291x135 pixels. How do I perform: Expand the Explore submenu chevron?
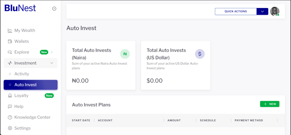coord(52,52)
